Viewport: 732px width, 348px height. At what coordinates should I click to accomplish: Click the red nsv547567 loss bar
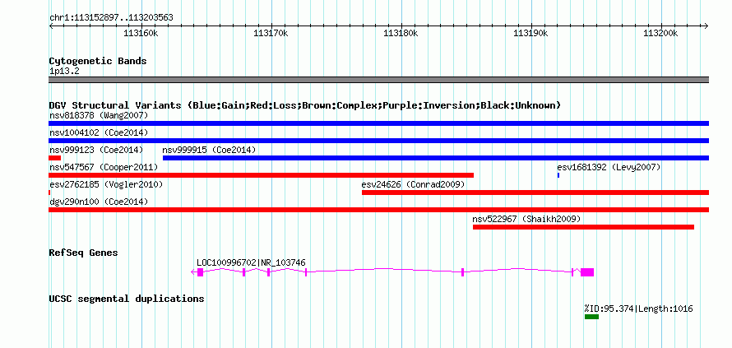click(261, 175)
